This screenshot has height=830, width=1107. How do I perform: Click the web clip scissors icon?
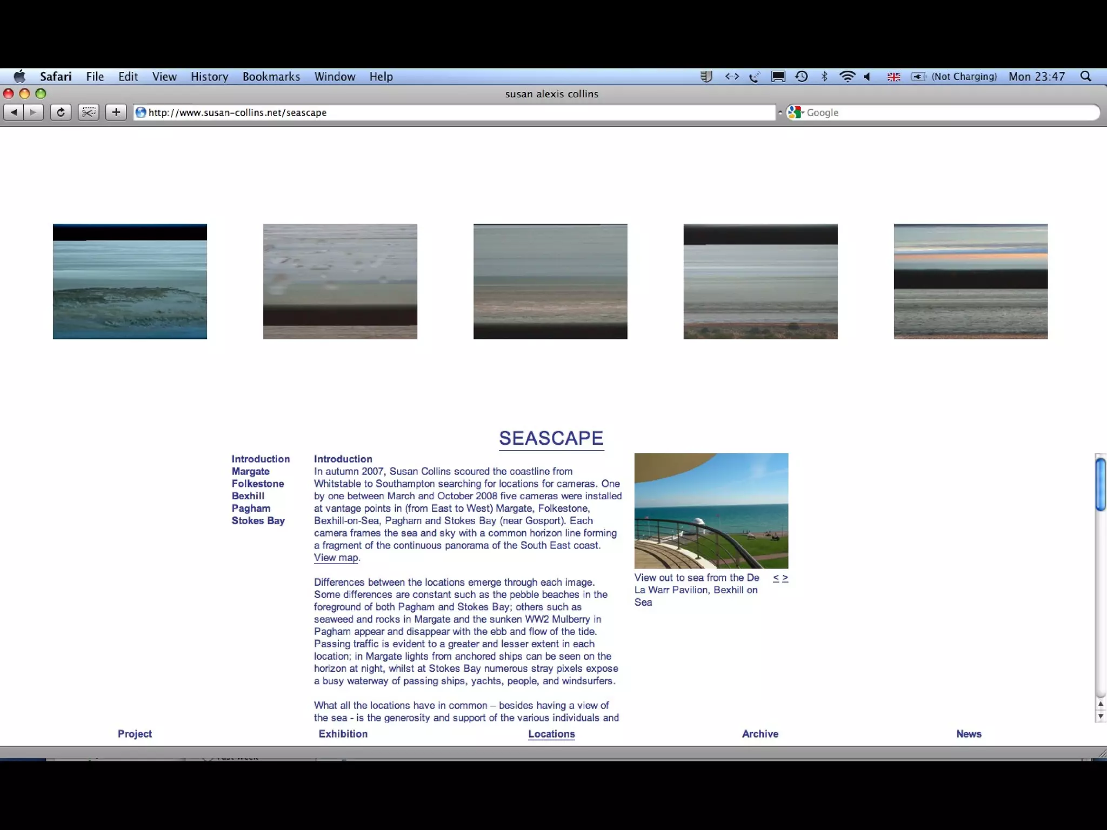tap(89, 112)
